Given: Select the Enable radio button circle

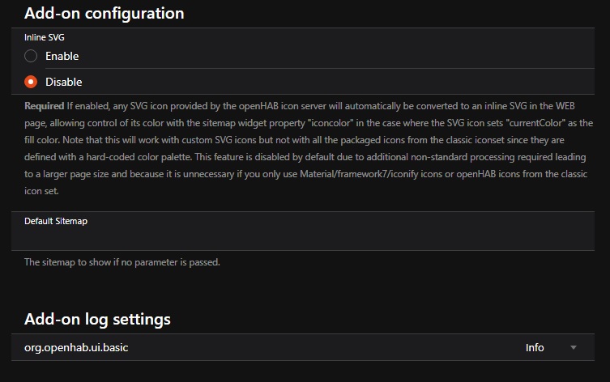Looking at the screenshot, I should (x=31, y=56).
